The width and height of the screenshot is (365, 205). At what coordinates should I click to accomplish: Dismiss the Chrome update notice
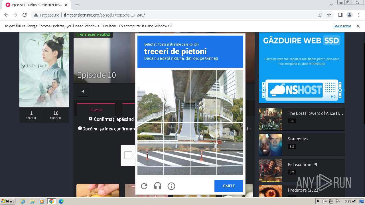click(x=358, y=26)
